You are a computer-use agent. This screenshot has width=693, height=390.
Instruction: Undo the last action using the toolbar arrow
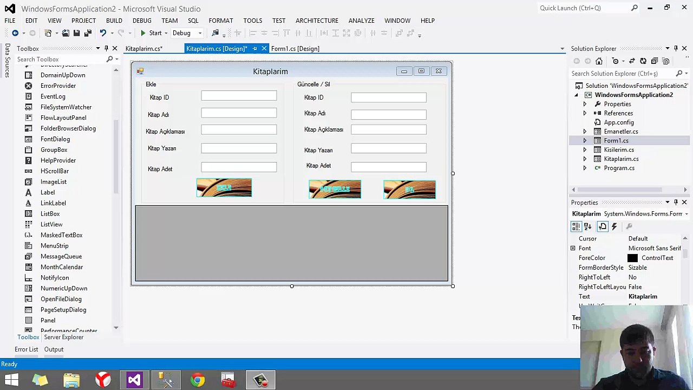click(x=103, y=33)
